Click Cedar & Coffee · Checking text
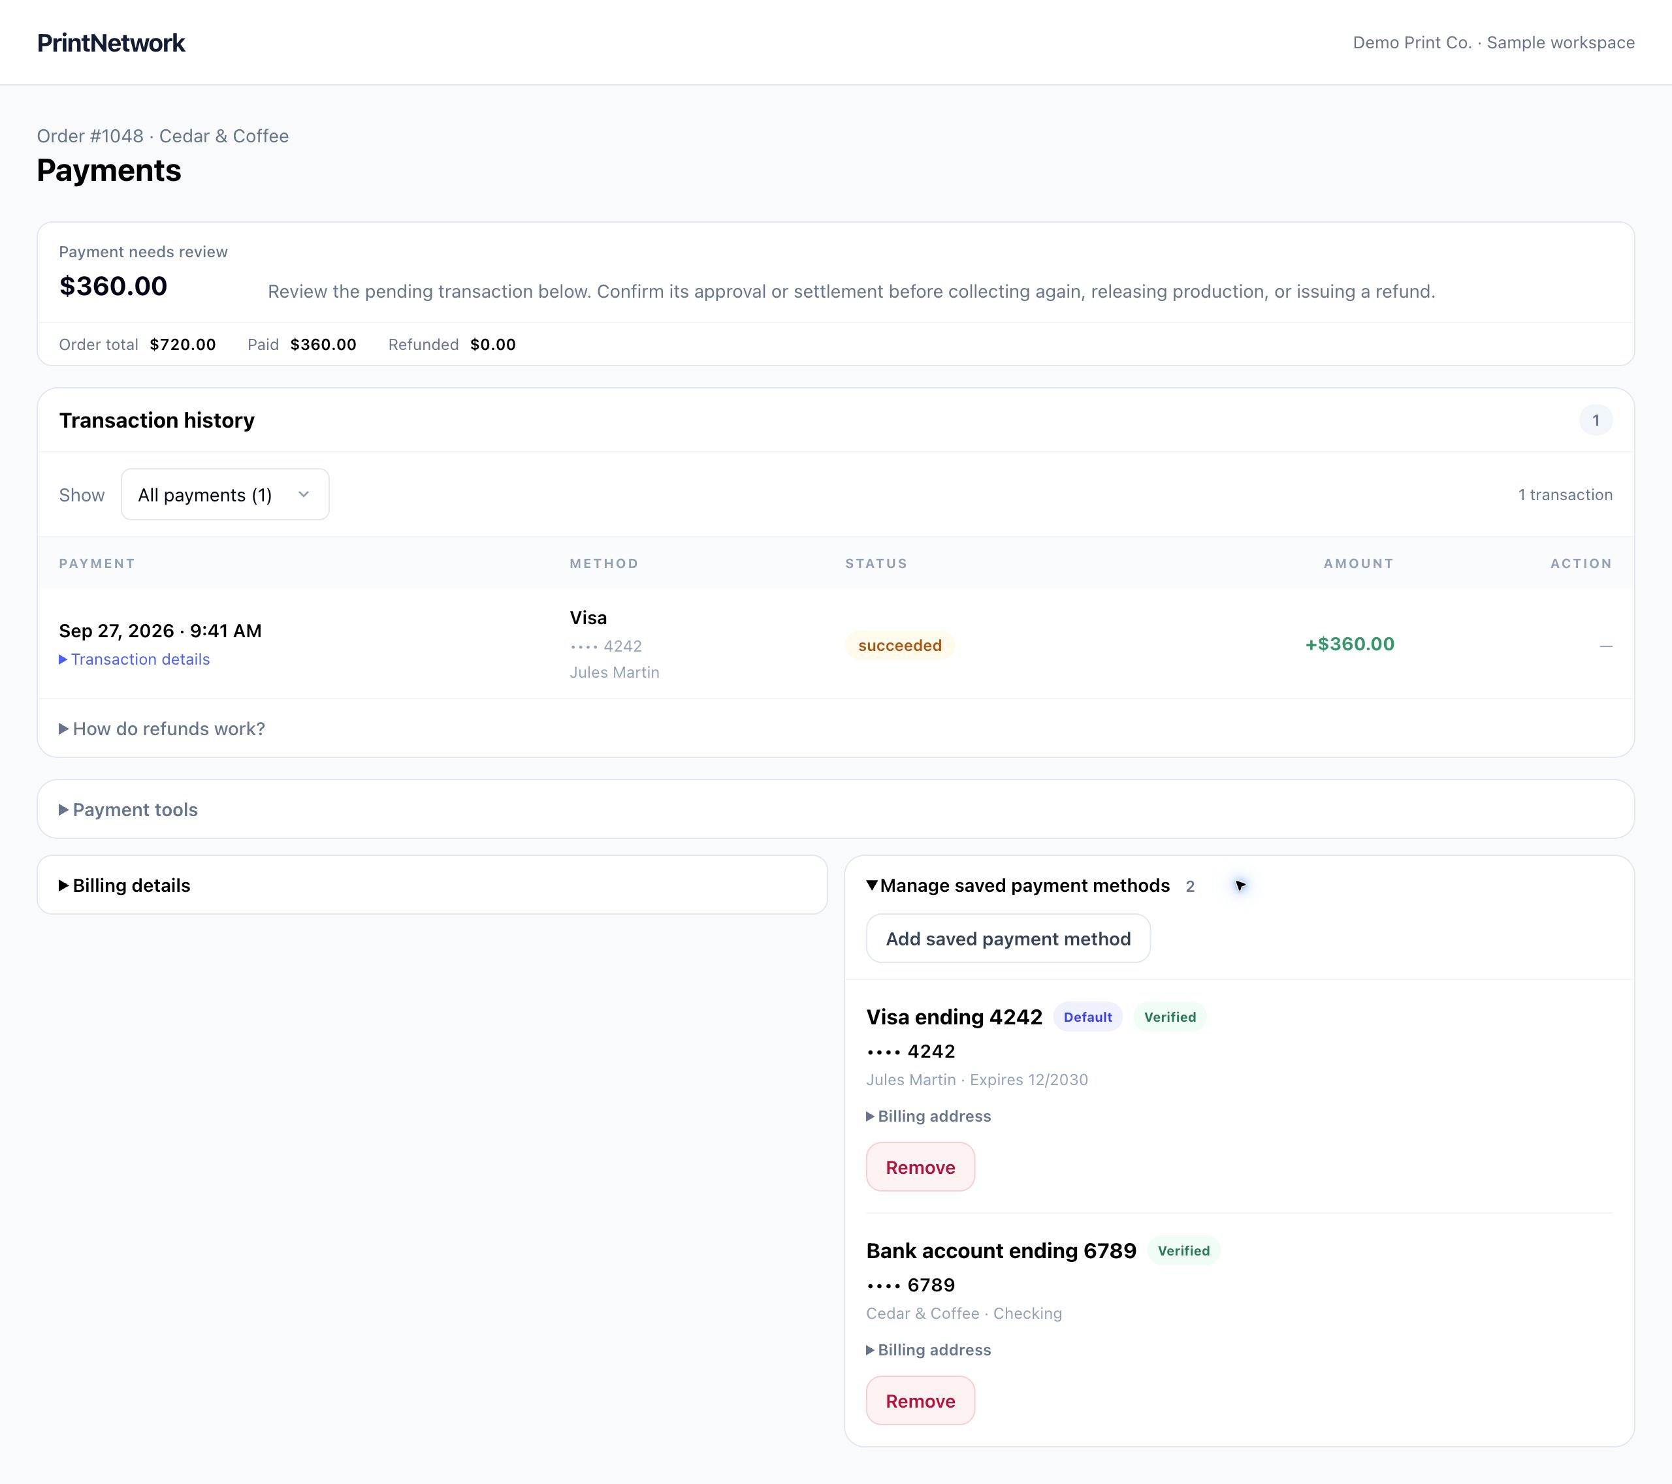1672x1484 pixels. pyautogui.click(x=963, y=1313)
